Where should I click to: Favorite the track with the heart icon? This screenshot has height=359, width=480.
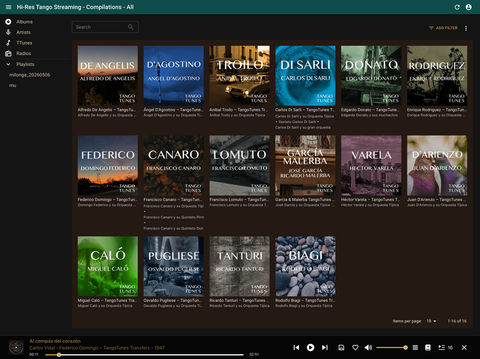point(355,347)
